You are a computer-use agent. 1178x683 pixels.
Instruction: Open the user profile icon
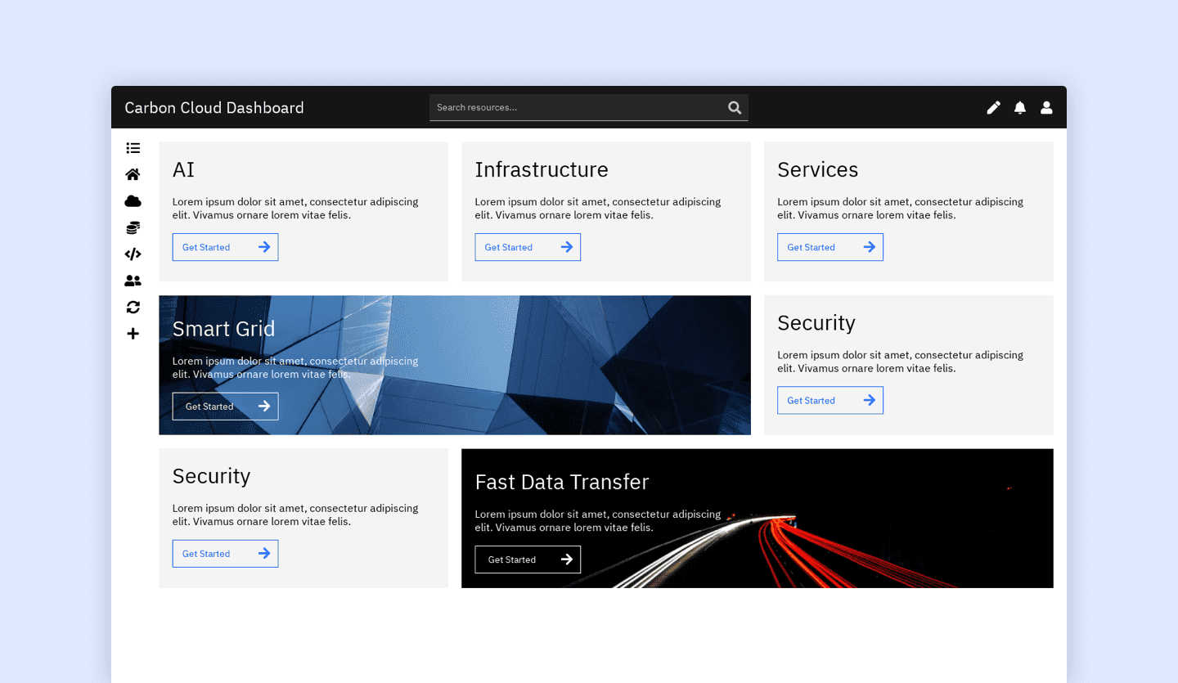click(x=1046, y=107)
